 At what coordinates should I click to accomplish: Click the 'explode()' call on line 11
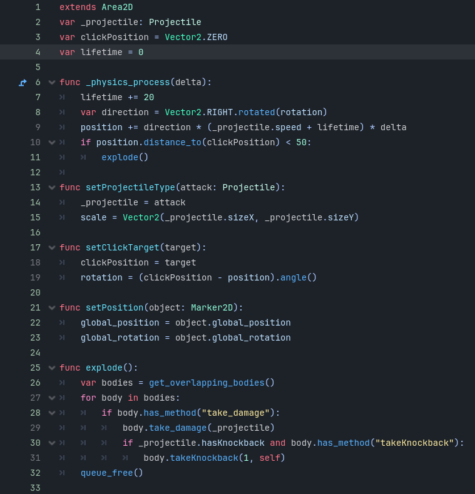click(x=125, y=158)
